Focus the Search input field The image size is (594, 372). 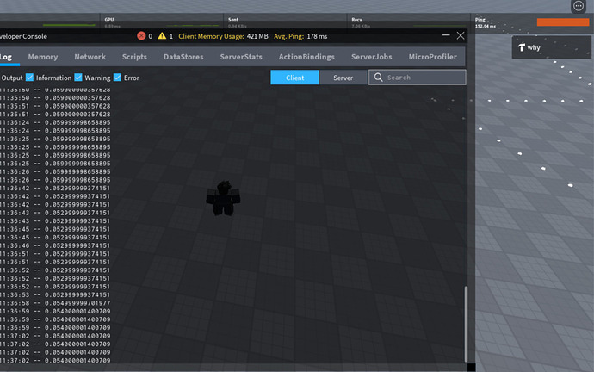click(x=418, y=77)
